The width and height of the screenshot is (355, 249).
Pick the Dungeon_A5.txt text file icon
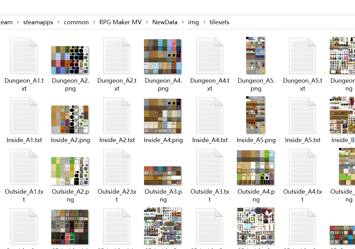click(302, 56)
